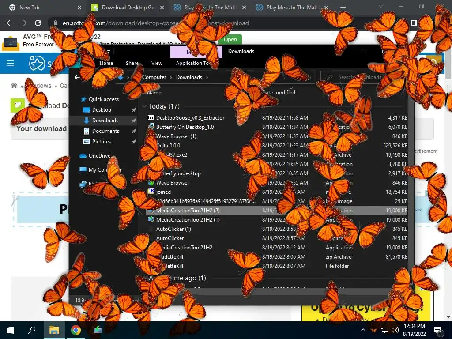Open the View ribbon tab in Explorer

tap(157, 63)
